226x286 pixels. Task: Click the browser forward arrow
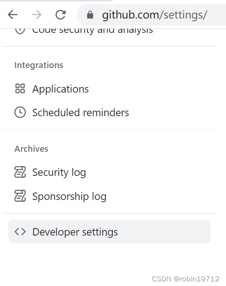37,15
